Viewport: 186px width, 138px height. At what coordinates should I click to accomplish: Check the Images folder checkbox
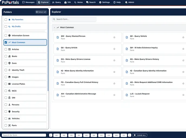pos(6,77)
